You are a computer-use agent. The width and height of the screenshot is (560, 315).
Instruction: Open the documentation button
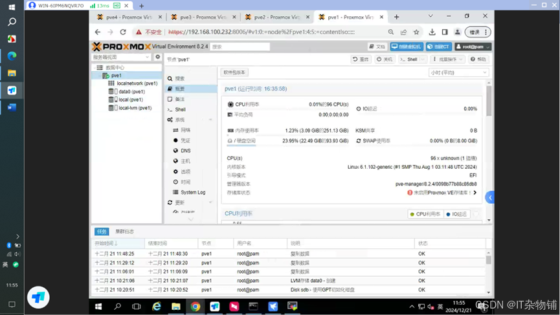(x=377, y=47)
